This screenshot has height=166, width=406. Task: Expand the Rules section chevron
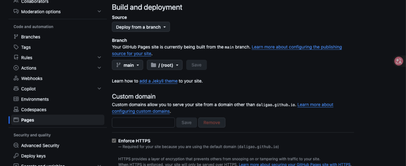click(x=99, y=58)
